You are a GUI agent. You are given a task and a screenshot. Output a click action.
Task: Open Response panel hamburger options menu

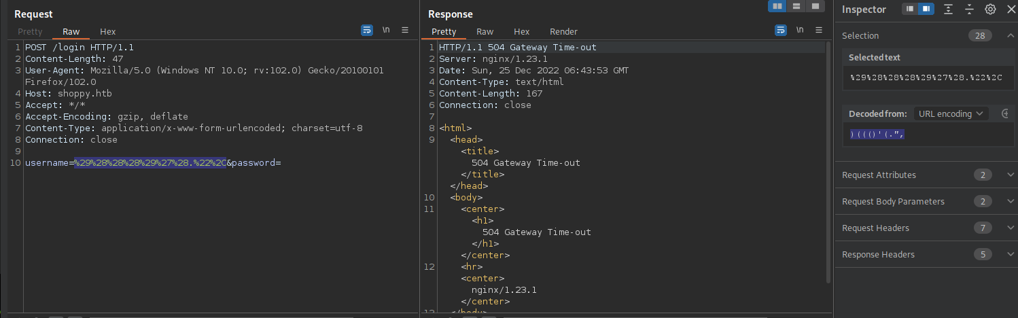click(x=819, y=30)
